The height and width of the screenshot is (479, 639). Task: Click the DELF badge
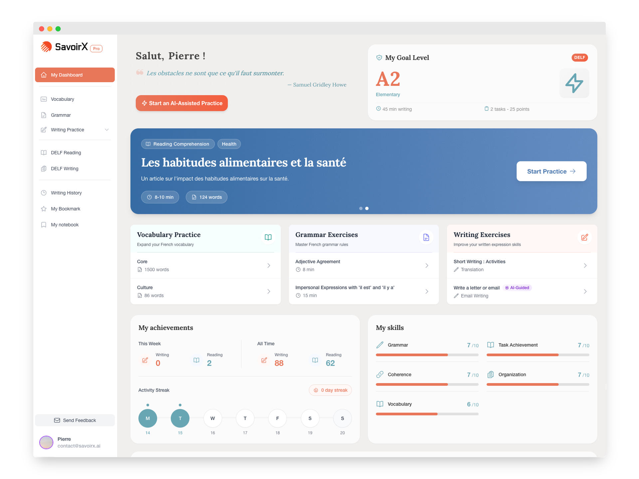tap(579, 58)
